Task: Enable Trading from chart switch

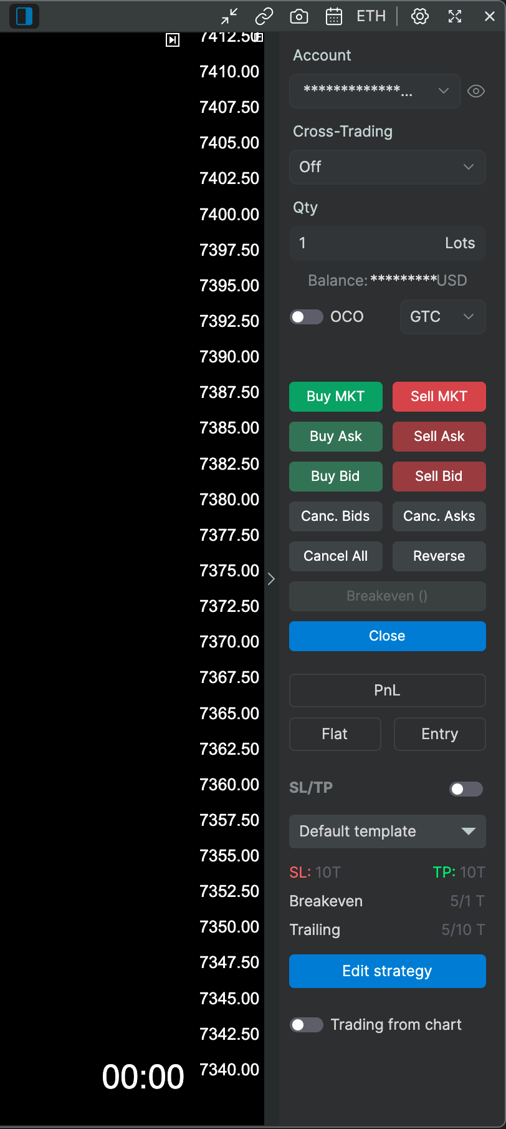Action: coord(307,1025)
